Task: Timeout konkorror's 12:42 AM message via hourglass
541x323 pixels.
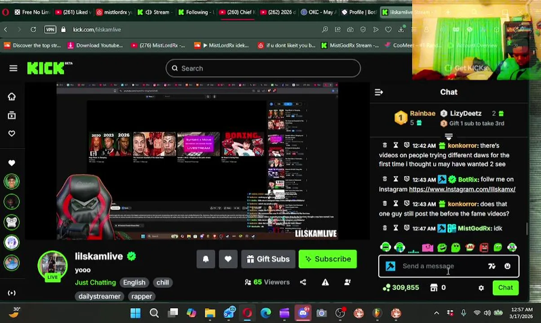Action: click(x=396, y=145)
